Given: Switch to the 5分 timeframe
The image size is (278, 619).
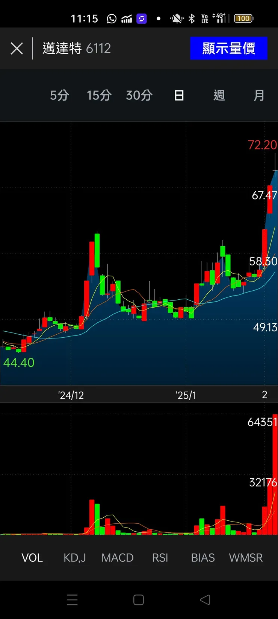Looking at the screenshot, I should [x=59, y=95].
